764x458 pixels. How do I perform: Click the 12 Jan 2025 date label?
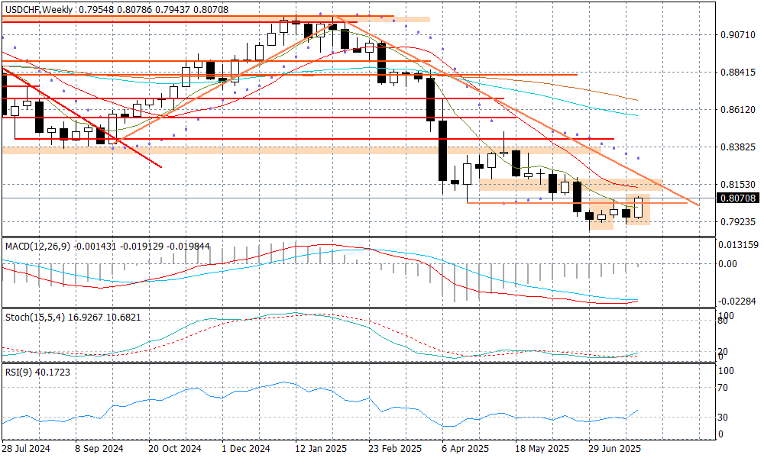321,448
